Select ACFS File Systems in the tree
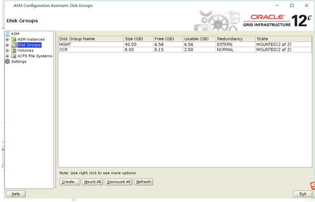 click(35, 56)
